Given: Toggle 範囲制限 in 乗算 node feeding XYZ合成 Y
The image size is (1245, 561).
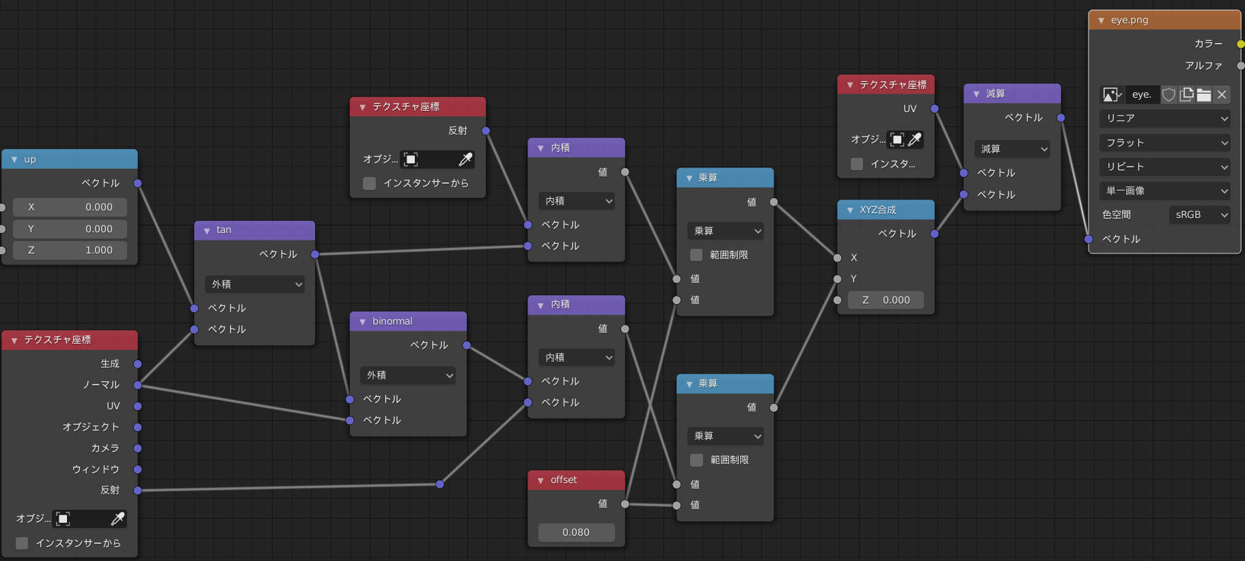Looking at the screenshot, I should click(x=696, y=460).
